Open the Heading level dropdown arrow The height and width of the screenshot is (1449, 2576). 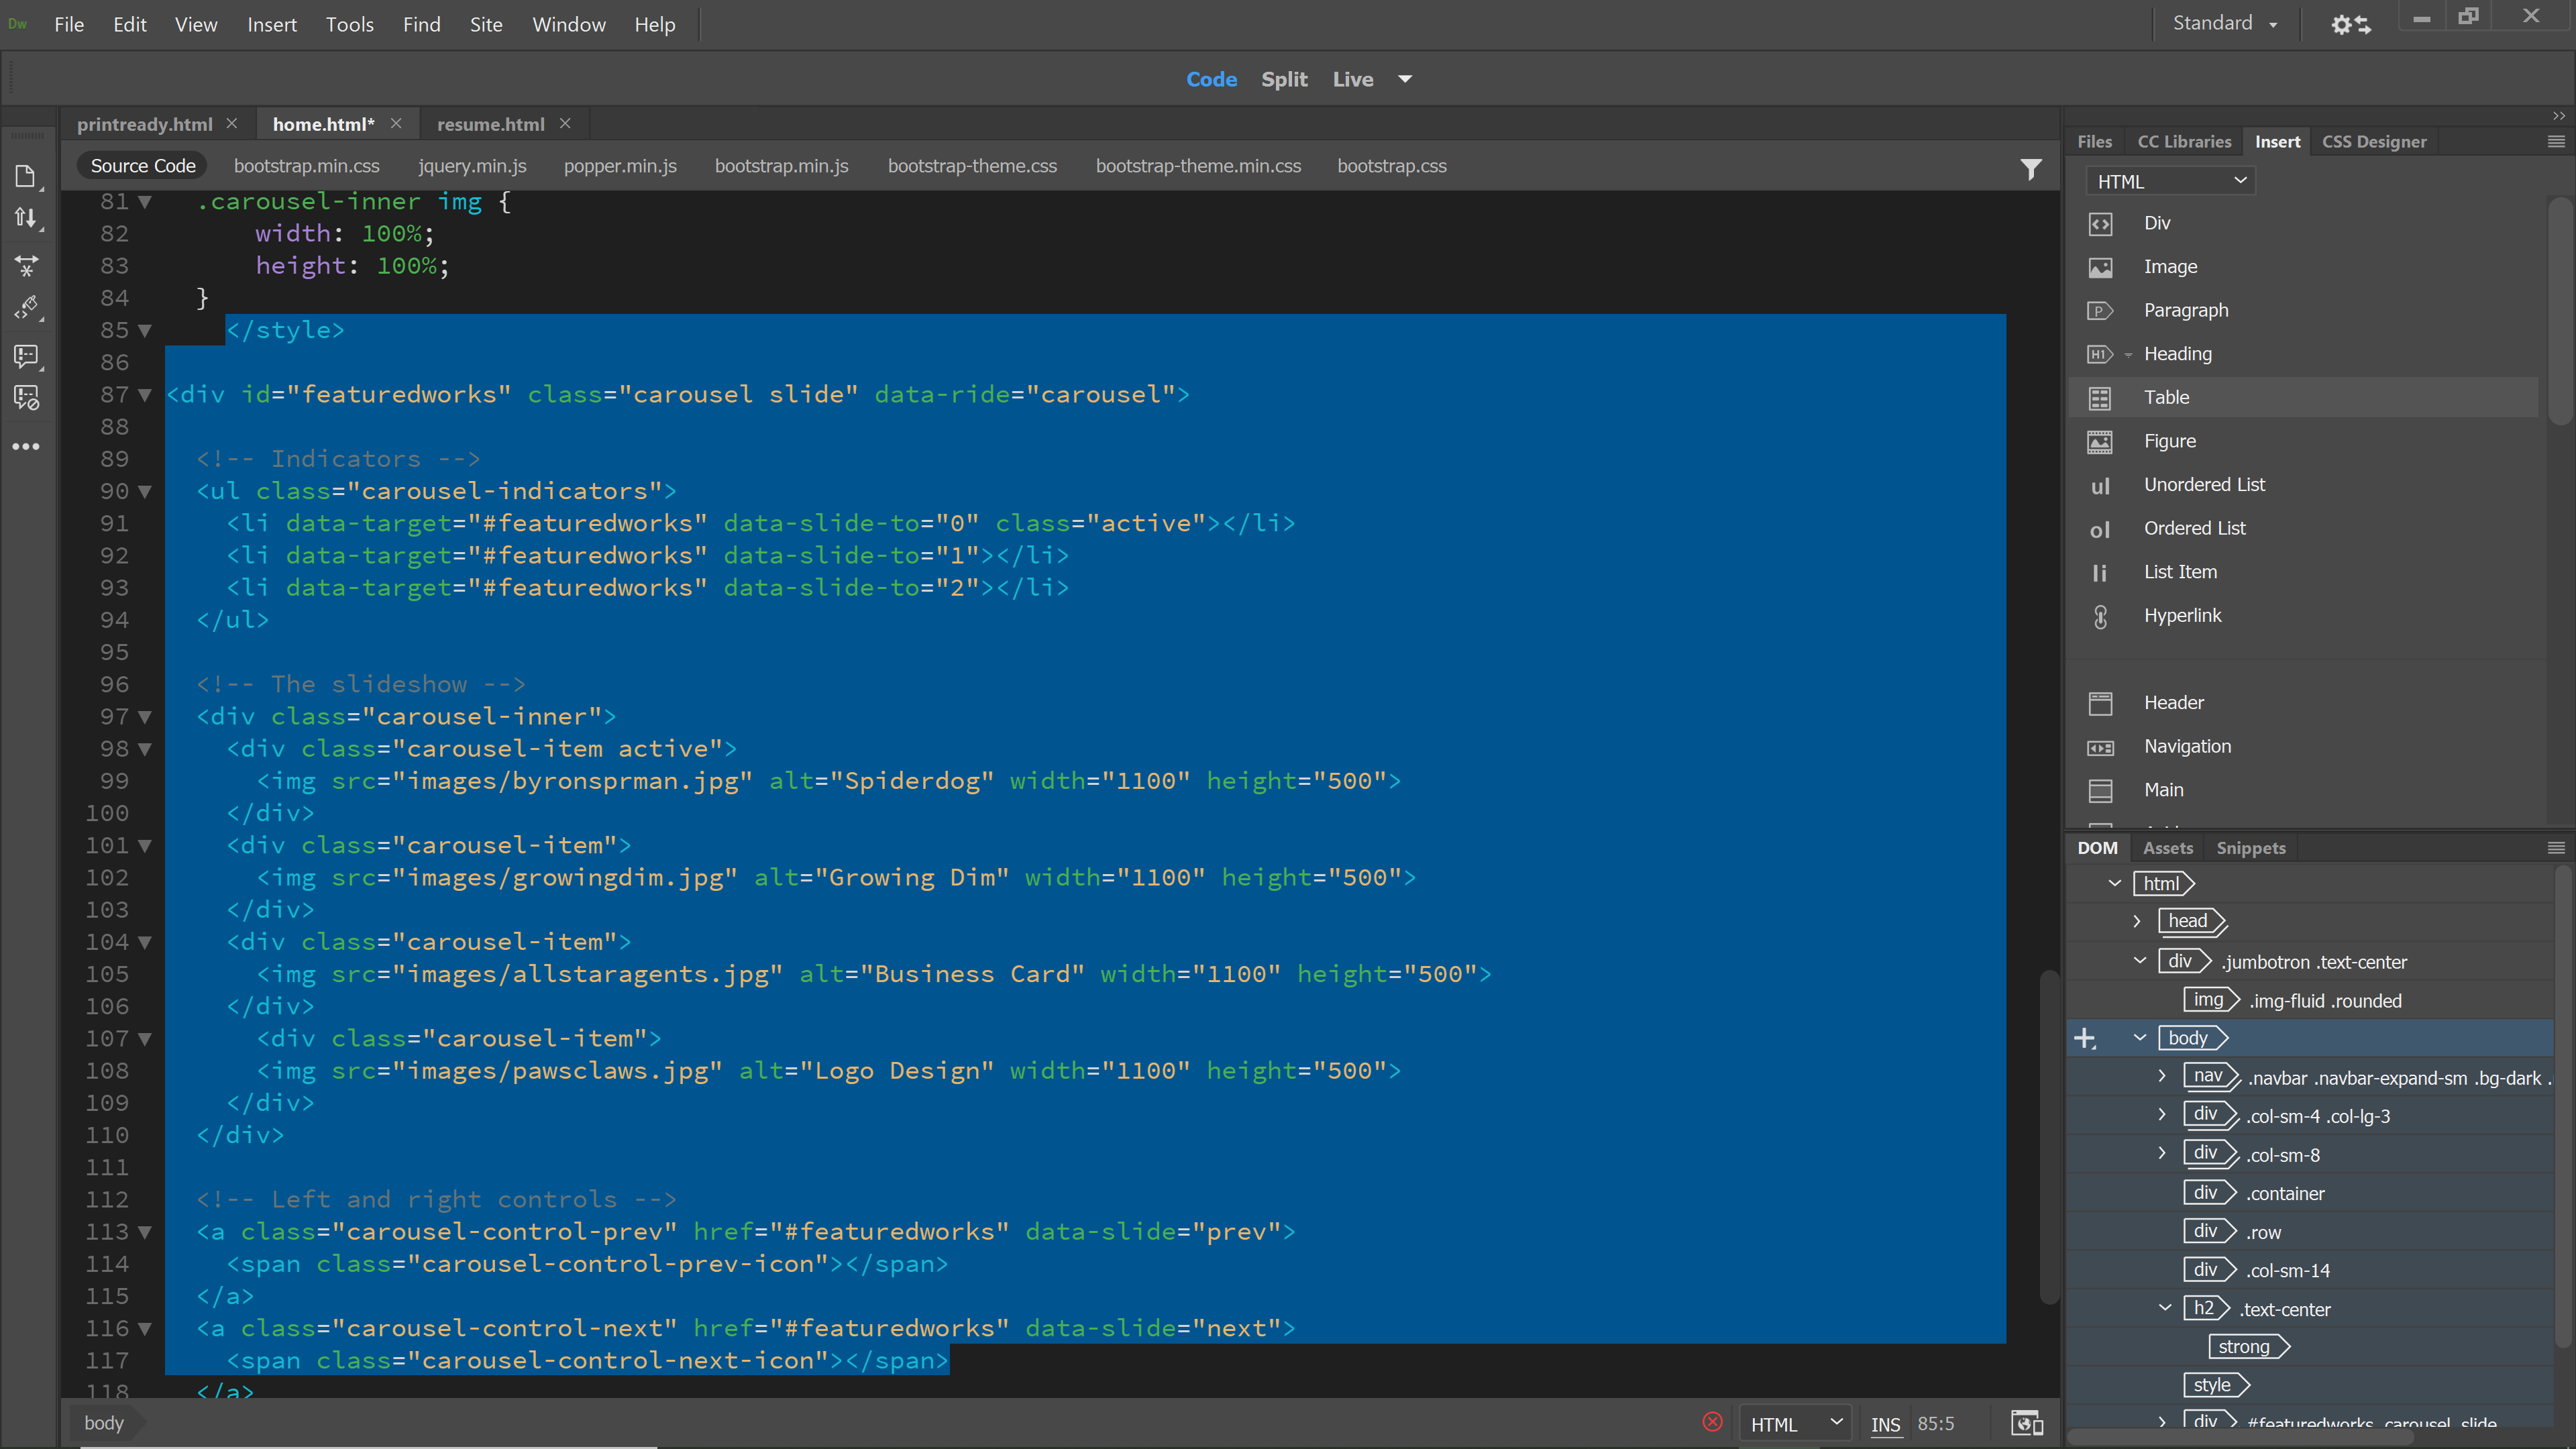point(2128,355)
